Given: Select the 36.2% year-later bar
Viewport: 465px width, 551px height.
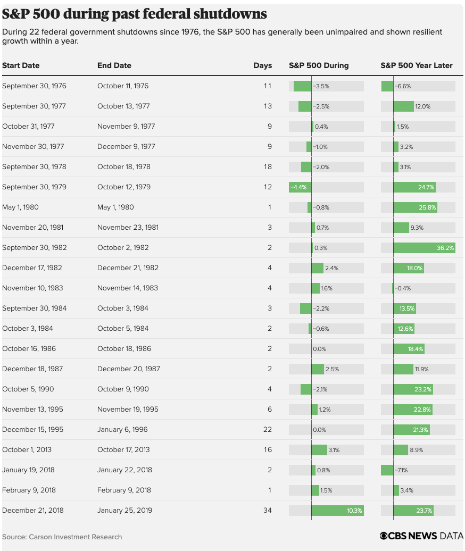Looking at the screenshot, I should click(x=424, y=248).
